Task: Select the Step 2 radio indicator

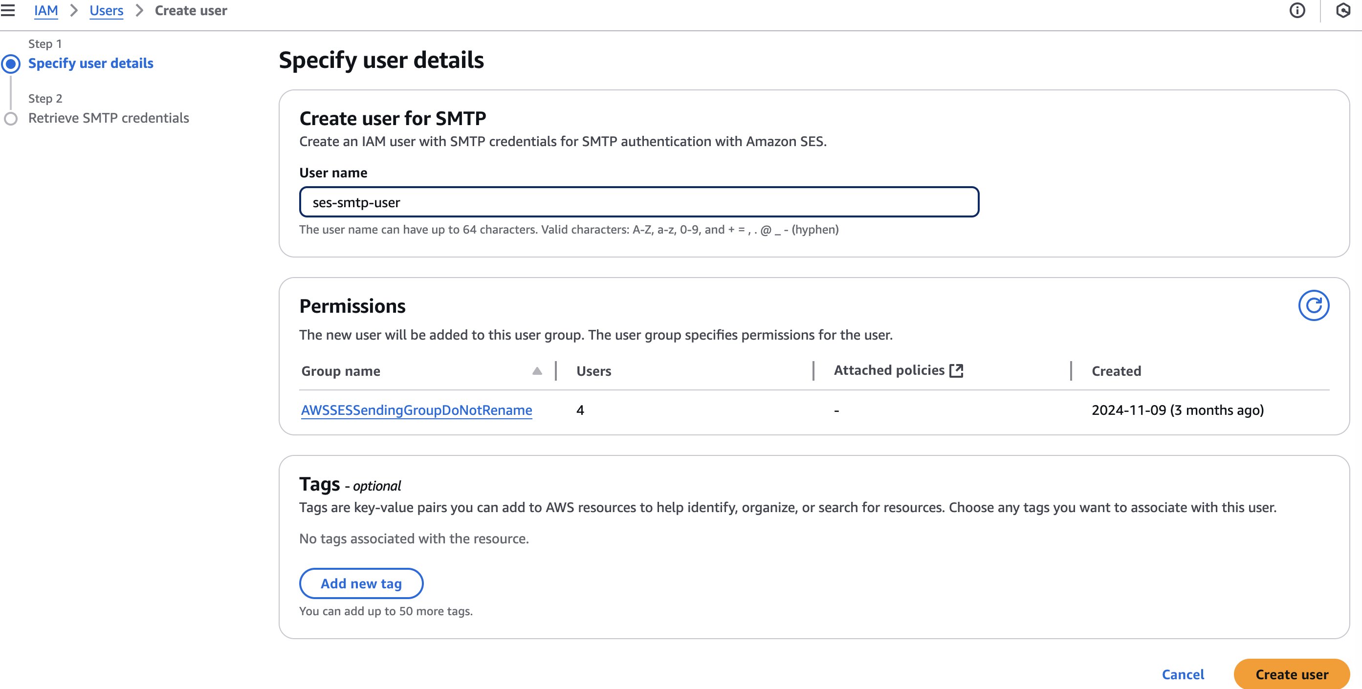Action: pos(11,118)
